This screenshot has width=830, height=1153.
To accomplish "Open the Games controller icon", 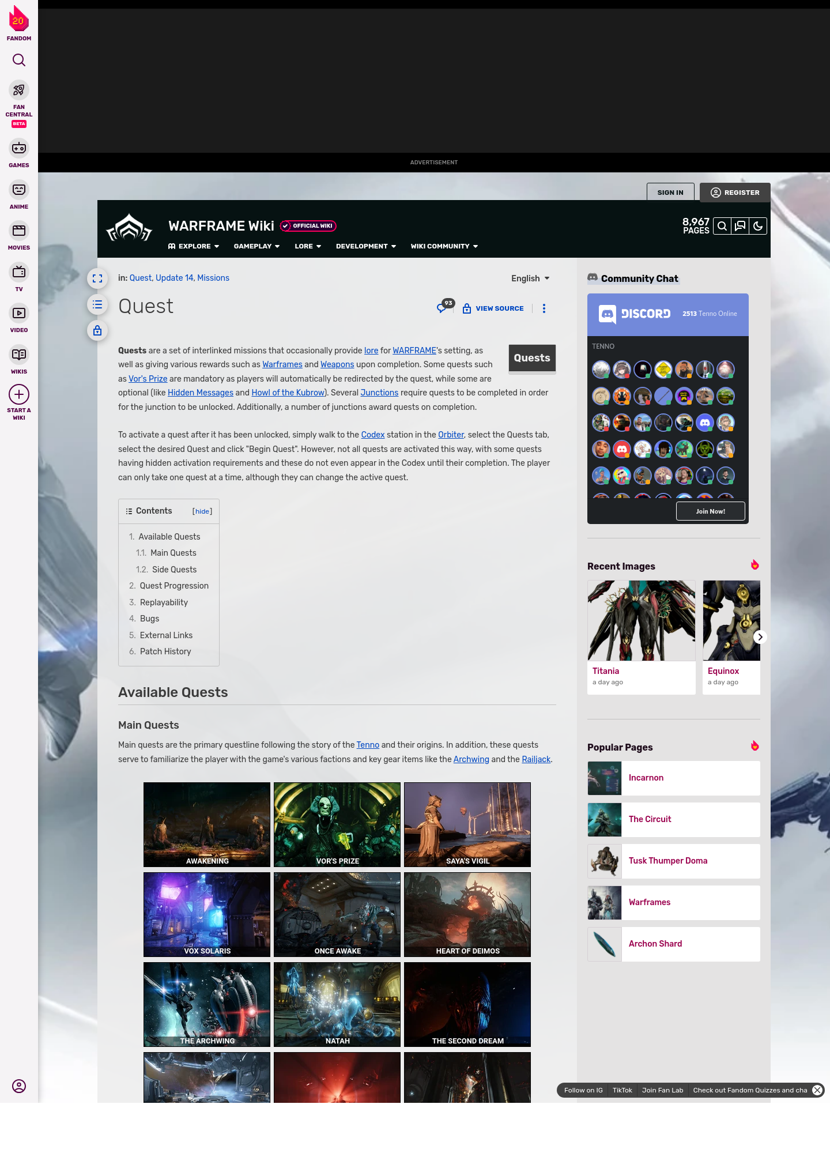I will tap(19, 148).
